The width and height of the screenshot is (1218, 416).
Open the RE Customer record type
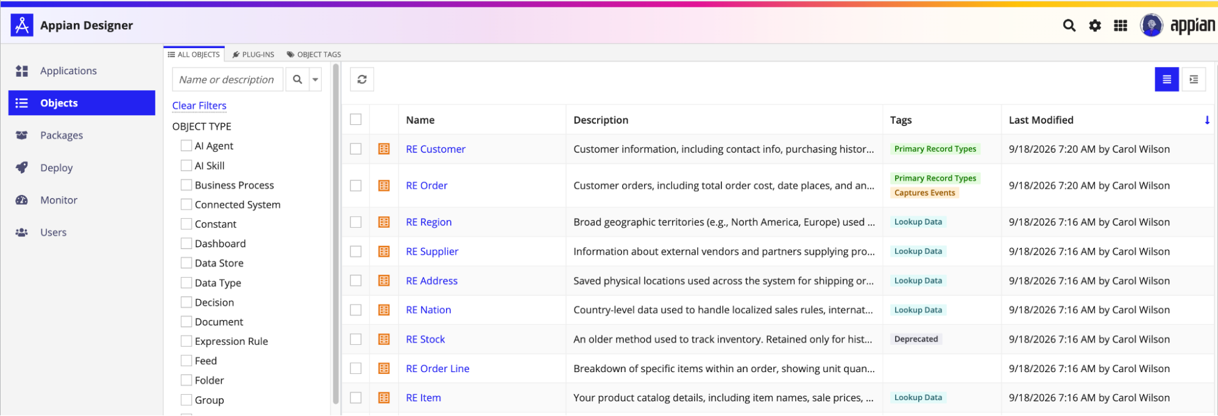[436, 149]
